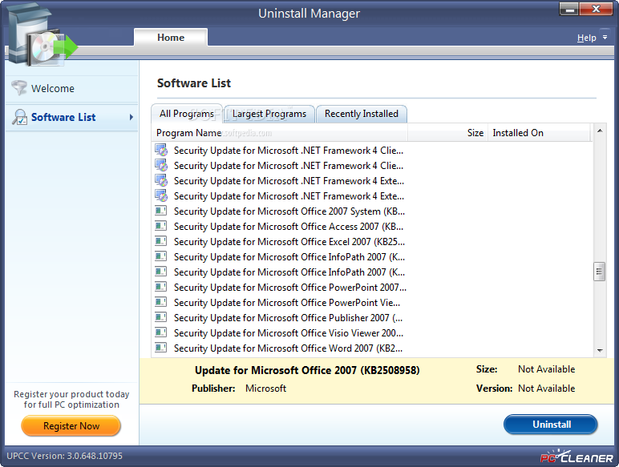The image size is (619, 467).
Task: Switch to the Recently Installed tab
Action: coord(361,114)
